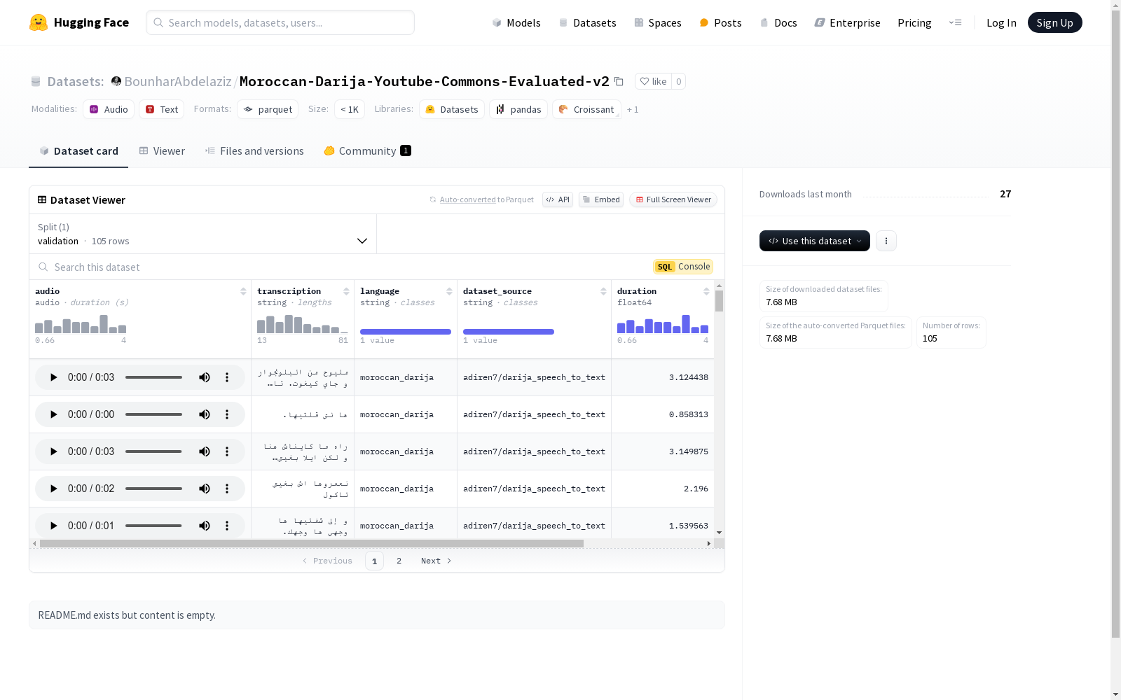
Task: Go to Spaces
Action: click(657, 22)
